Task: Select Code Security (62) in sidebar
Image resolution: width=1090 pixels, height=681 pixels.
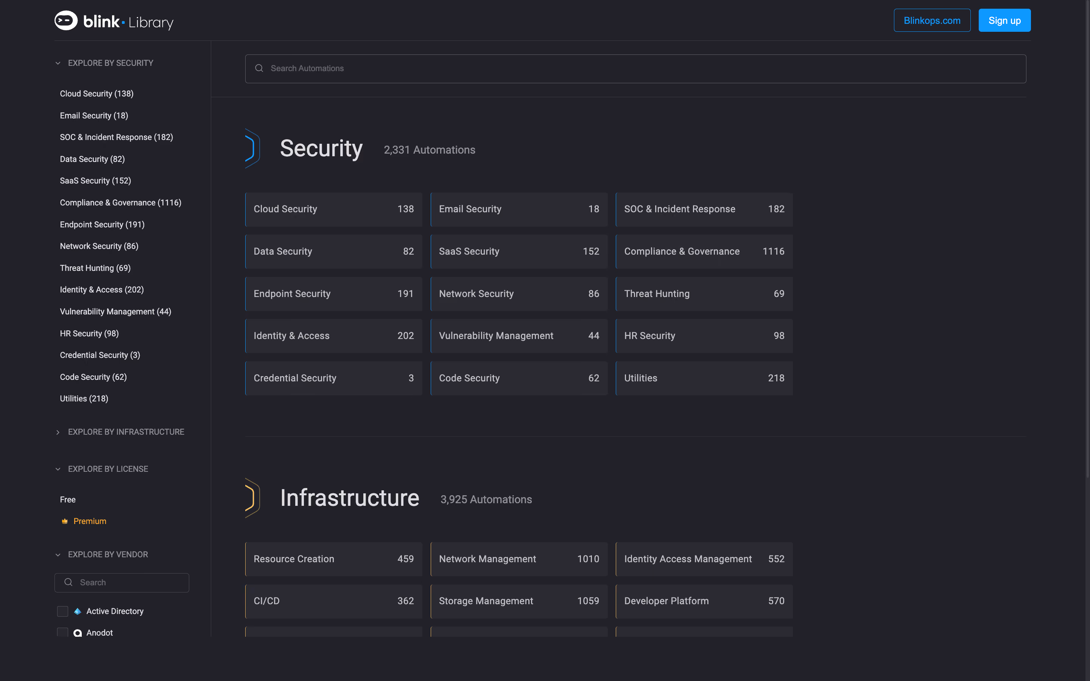Action: pyautogui.click(x=93, y=377)
